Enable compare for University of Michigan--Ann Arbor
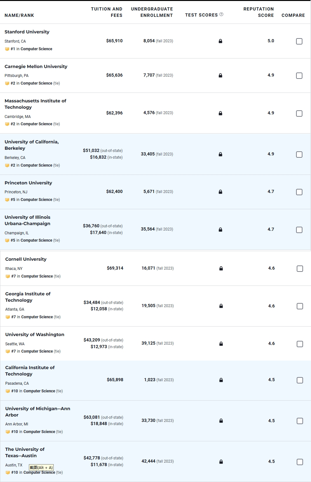Screen dimensions: 311x482 coord(300,421)
